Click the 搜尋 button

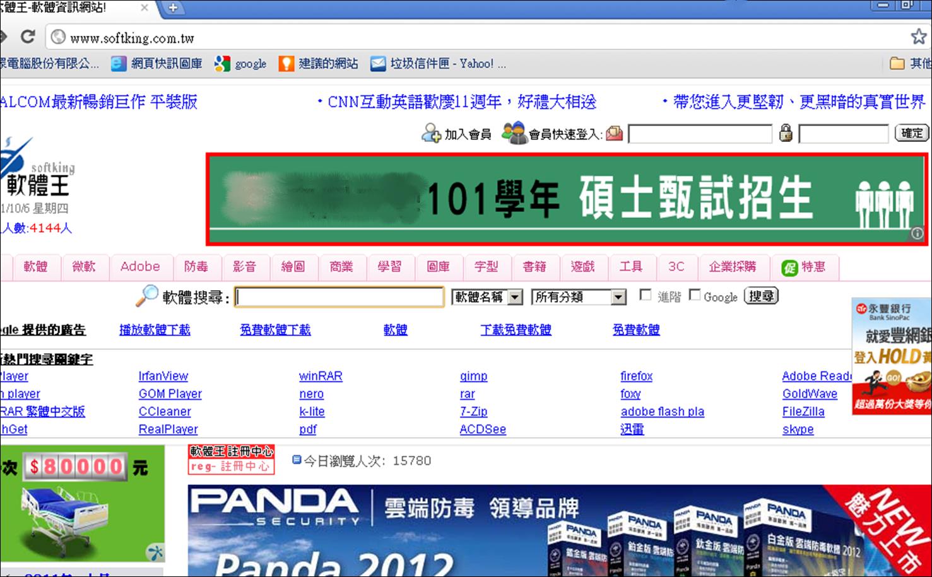pyautogui.click(x=761, y=296)
